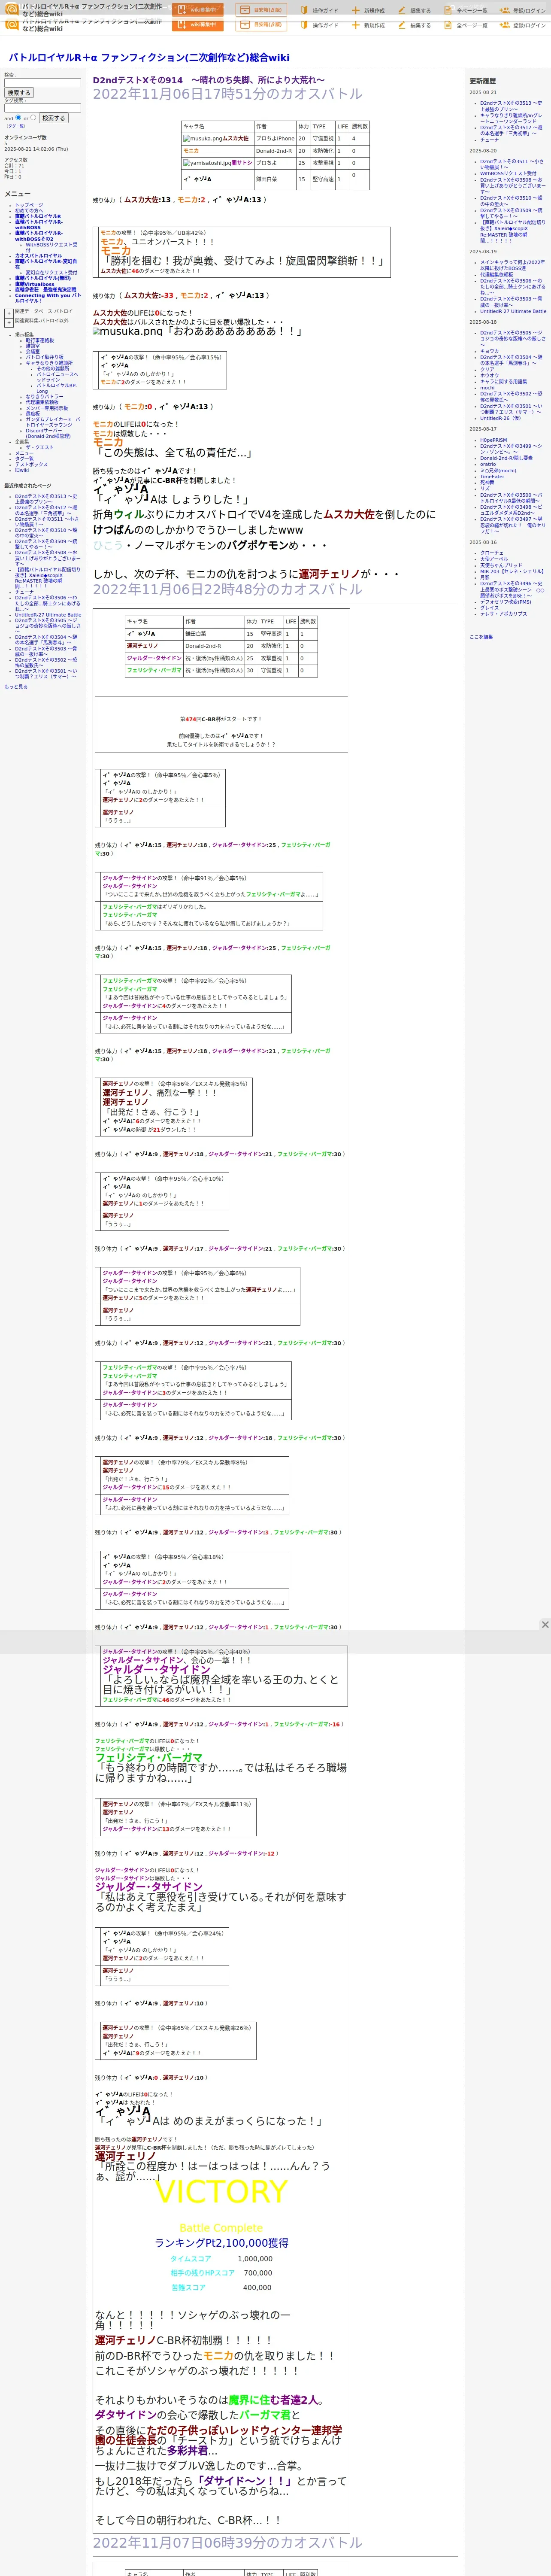Open グレイス in 更新履歴 list
This screenshot has width=551, height=2576.
pos(489,608)
